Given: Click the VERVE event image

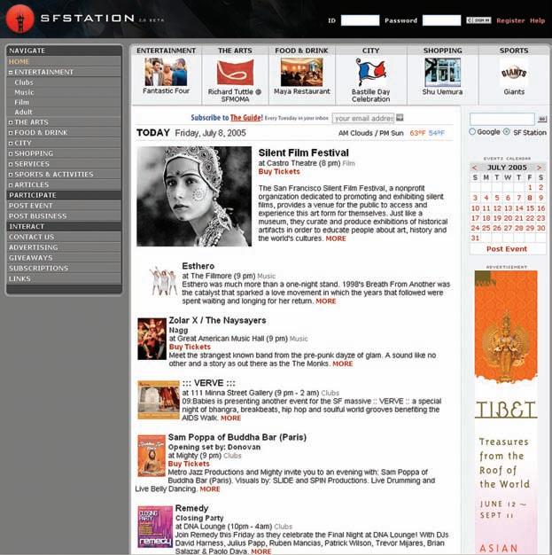Looking at the screenshot, I should pyautogui.click(x=159, y=400).
